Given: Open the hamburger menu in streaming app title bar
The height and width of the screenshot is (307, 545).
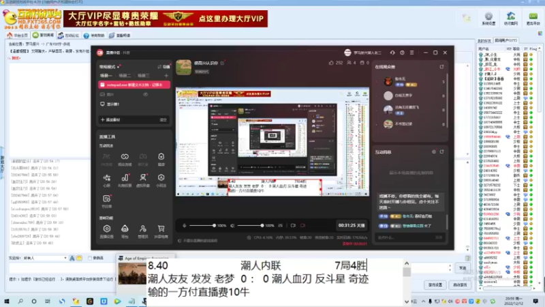Looking at the screenshot, I should click(412, 53).
